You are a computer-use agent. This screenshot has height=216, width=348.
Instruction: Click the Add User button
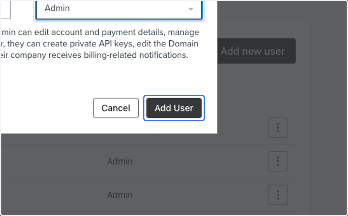coord(174,108)
